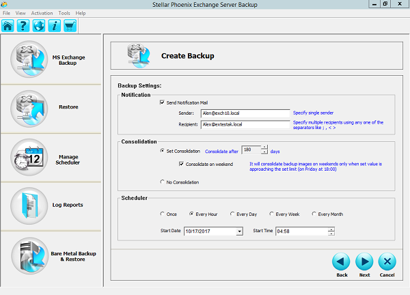Image resolution: width=410 pixels, height=295 pixels.
Task: Open Manage Scheduler calendar icon
Action: tap(29, 156)
